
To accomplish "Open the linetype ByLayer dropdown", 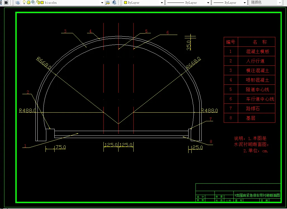I will [208, 3].
